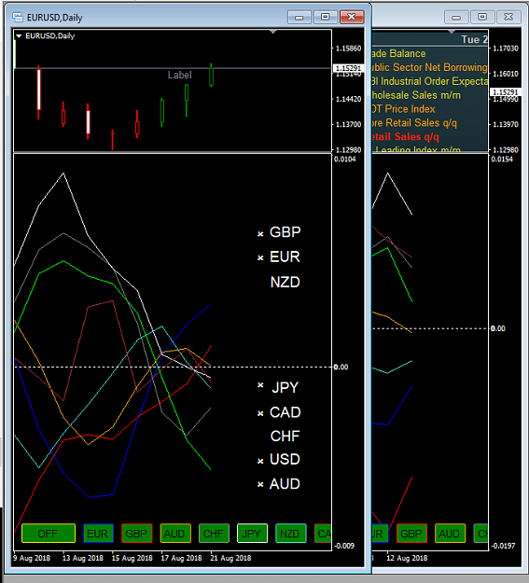This screenshot has height=583, width=529.
Task: Toggle the OFF button
Action: tap(49, 534)
